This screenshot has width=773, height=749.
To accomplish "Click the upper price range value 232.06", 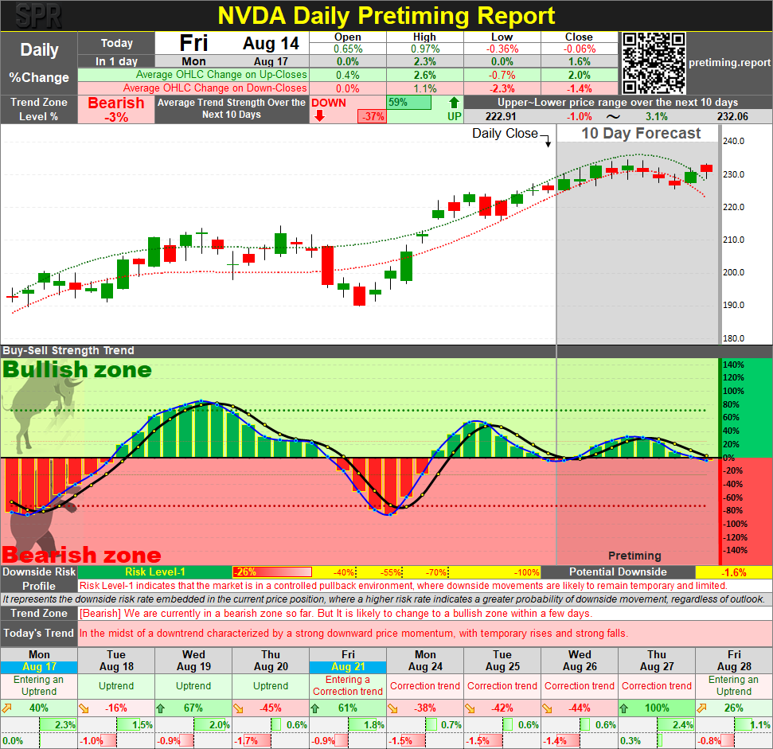I will click(732, 117).
